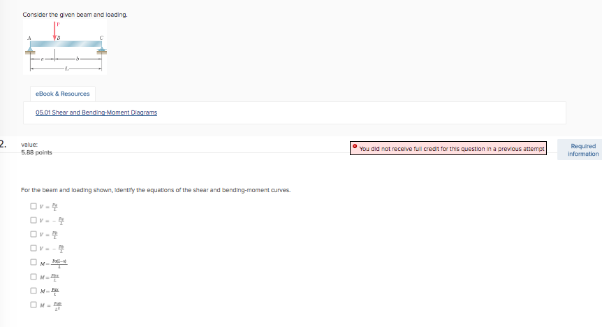The width and height of the screenshot is (602, 327).
Task: Check the V = Pa/L answer box
Action: pos(34,206)
